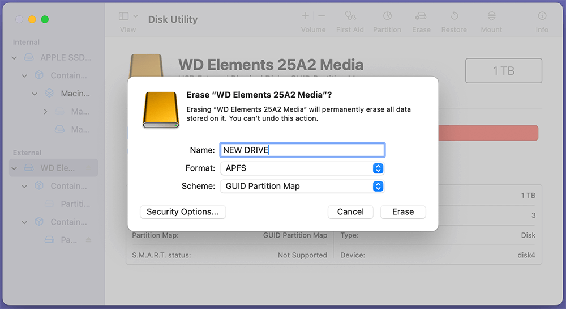
Task: Click the Cancel button
Action: [x=350, y=212]
